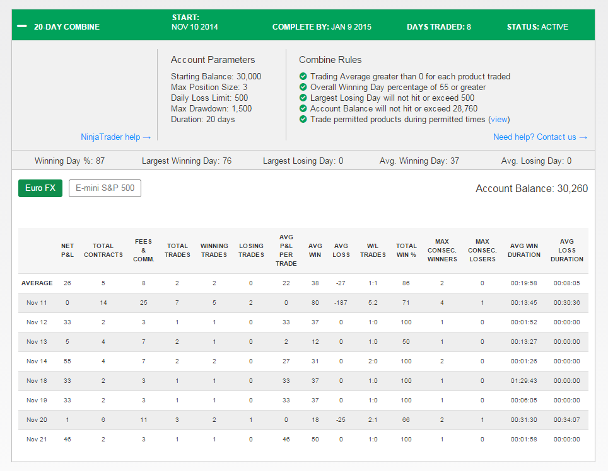Click the FEES & COMM. column header
This screenshot has width=608, height=471.
pyautogui.click(x=143, y=251)
